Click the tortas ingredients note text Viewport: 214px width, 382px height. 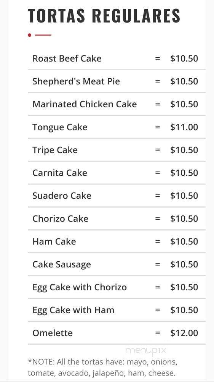tap(103, 367)
